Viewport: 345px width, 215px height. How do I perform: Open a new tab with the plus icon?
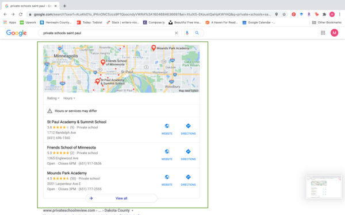point(64,6)
